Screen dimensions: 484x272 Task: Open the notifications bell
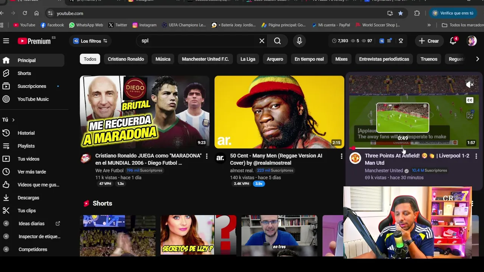[453, 41]
